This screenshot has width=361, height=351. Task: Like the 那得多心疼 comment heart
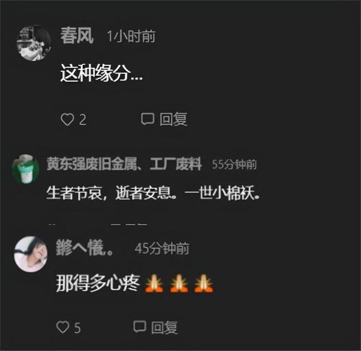click(x=62, y=327)
